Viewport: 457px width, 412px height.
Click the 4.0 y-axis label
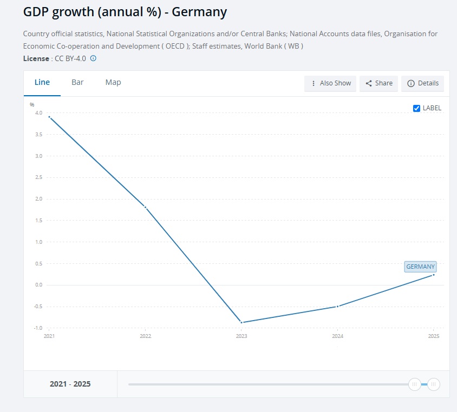(39, 113)
